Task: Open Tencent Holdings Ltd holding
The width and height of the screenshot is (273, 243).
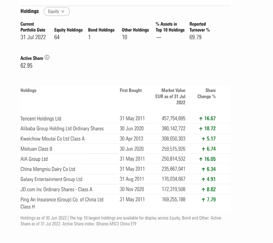Action: 41,119
